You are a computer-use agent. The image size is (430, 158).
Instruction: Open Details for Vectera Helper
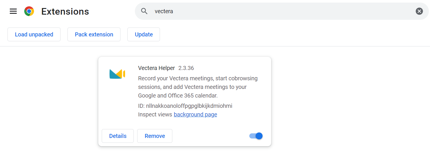tap(118, 136)
